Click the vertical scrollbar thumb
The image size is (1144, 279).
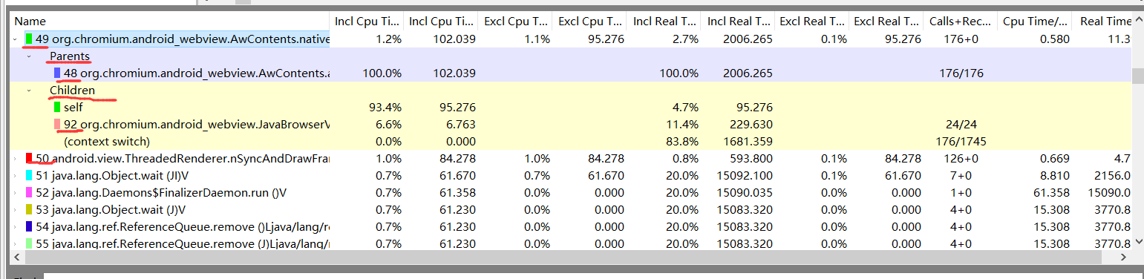coord(1138,75)
